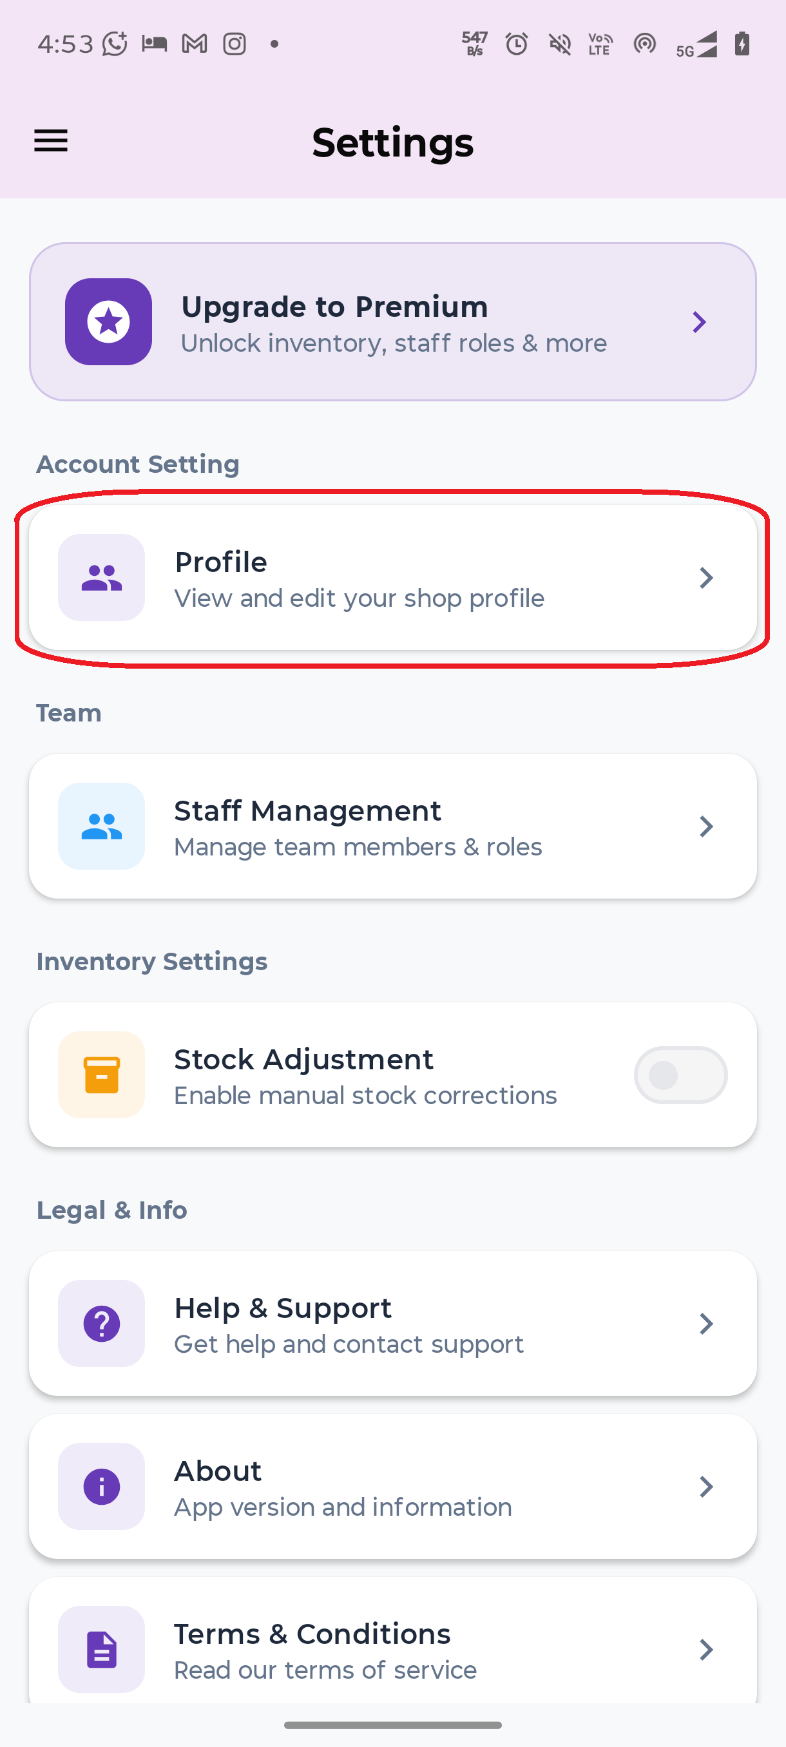This screenshot has width=786, height=1747.
Task: Expand Staff Management with the right arrow
Action: [707, 826]
